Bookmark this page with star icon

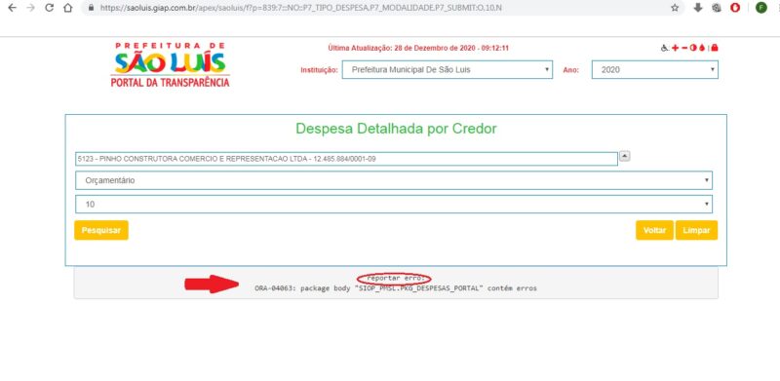[675, 8]
